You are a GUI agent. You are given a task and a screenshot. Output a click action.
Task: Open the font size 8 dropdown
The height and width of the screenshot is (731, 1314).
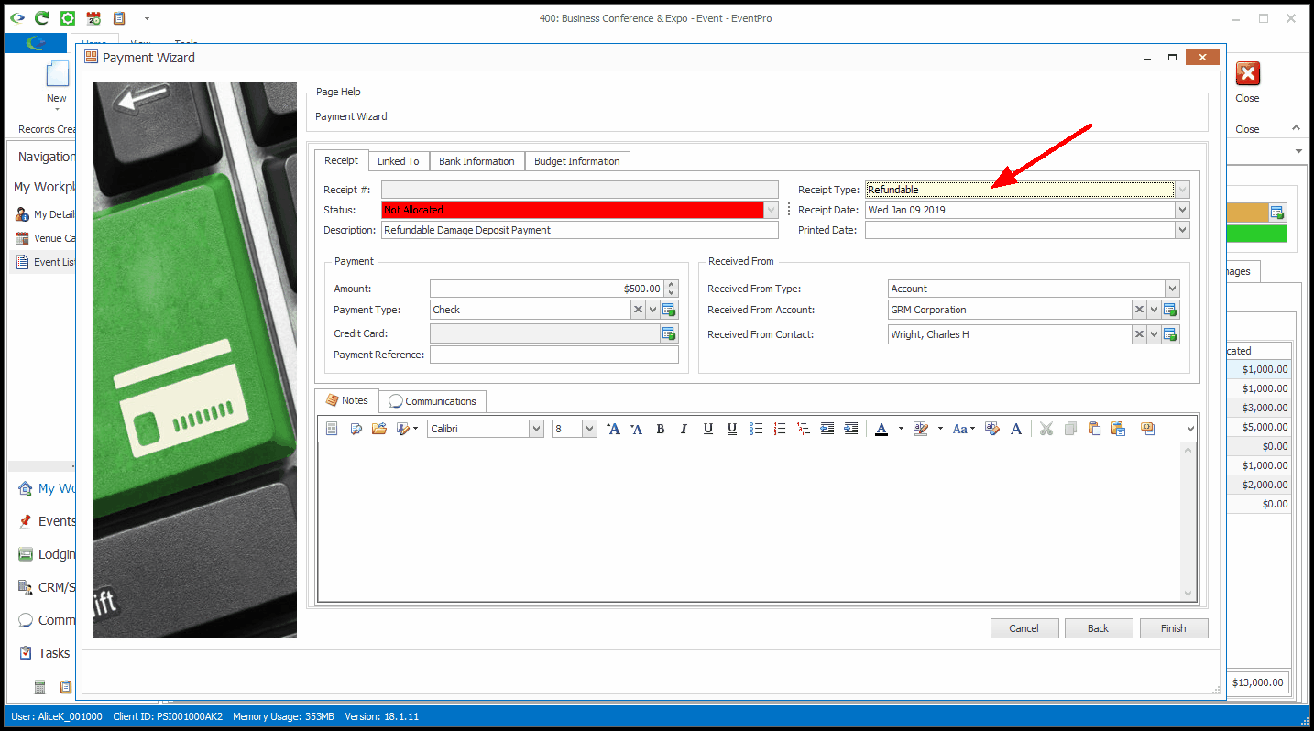589,429
